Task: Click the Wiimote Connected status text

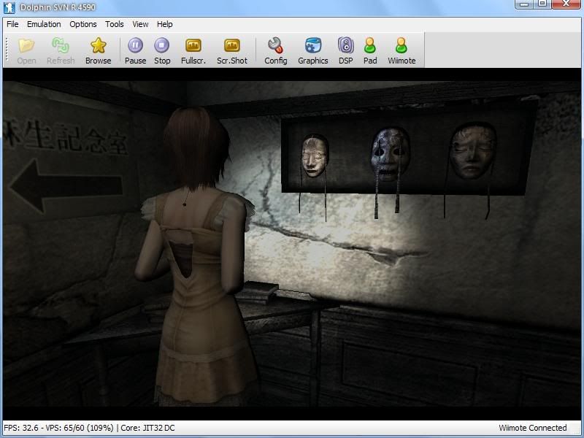Action: 533,428
